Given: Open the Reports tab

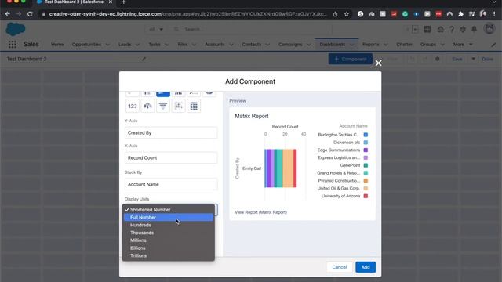Looking at the screenshot, I should click(371, 45).
